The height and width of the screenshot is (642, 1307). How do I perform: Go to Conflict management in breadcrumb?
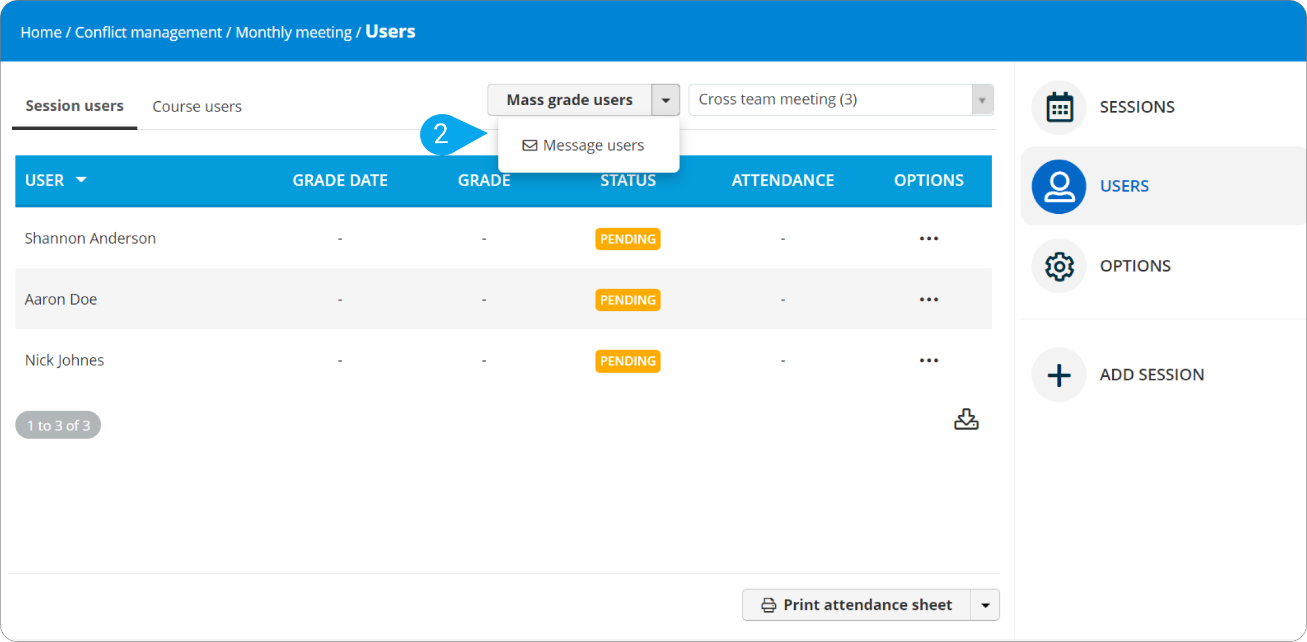point(148,32)
